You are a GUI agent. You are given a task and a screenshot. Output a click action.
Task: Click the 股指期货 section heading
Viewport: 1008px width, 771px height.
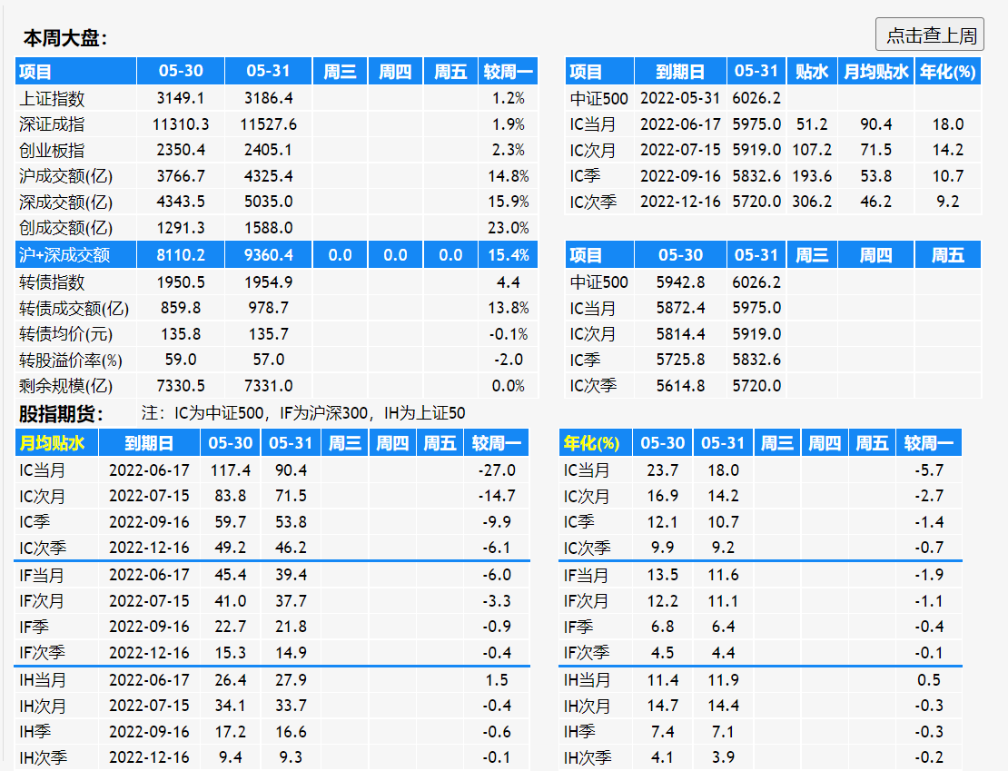[61, 413]
